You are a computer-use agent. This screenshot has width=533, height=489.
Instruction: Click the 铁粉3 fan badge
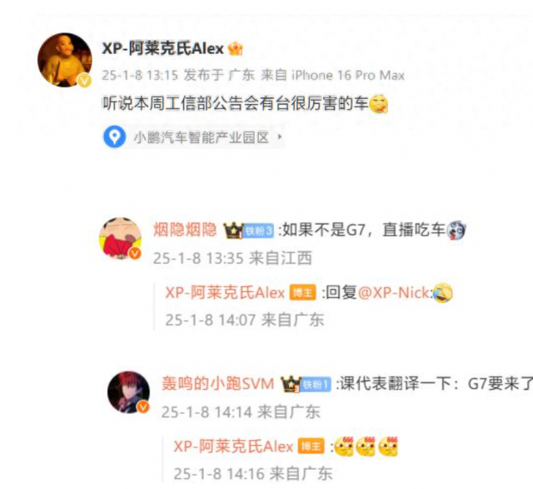tap(259, 231)
